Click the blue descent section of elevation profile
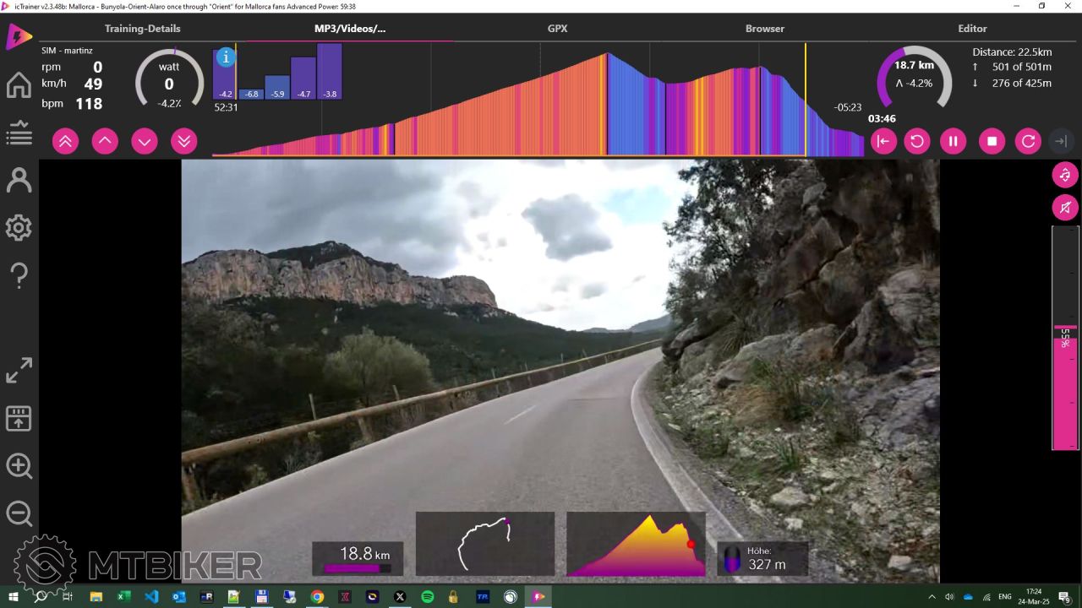This screenshot has width=1082, height=608. coord(634,110)
